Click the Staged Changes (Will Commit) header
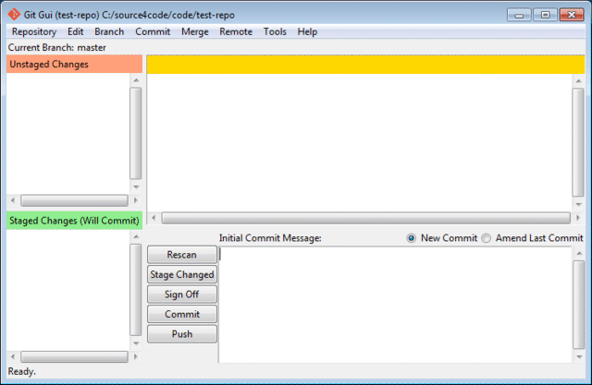The width and height of the screenshot is (592, 385). click(x=74, y=221)
